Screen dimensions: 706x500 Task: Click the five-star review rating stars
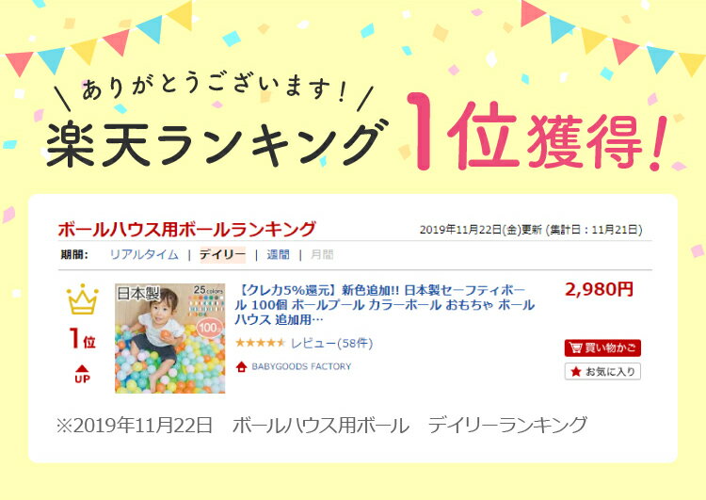tap(260, 344)
